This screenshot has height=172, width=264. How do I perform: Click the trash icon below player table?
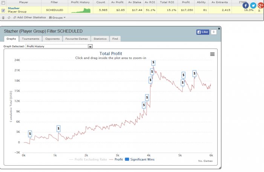pos(3,18)
